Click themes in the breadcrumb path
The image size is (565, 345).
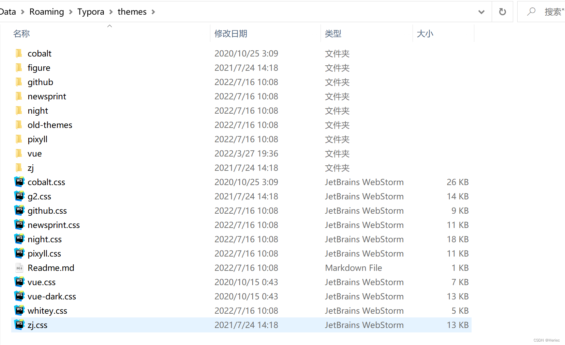point(132,12)
